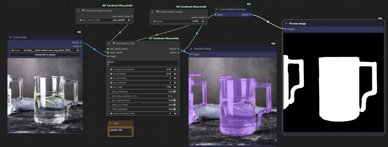388x147 pixels.
Task: Click the Convert Mask to Image node collapse dot
Action: pyautogui.click(x=216, y=9)
